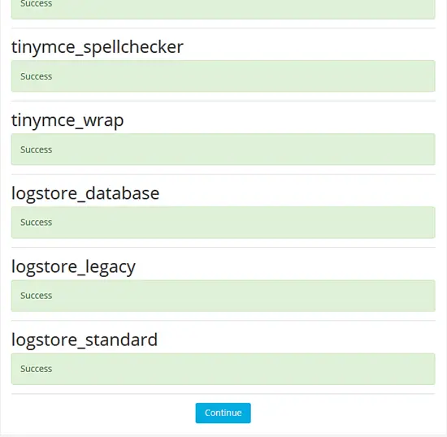
Task: Click the Success text below tinymce_wrap
Action: [x=37, y=149]
